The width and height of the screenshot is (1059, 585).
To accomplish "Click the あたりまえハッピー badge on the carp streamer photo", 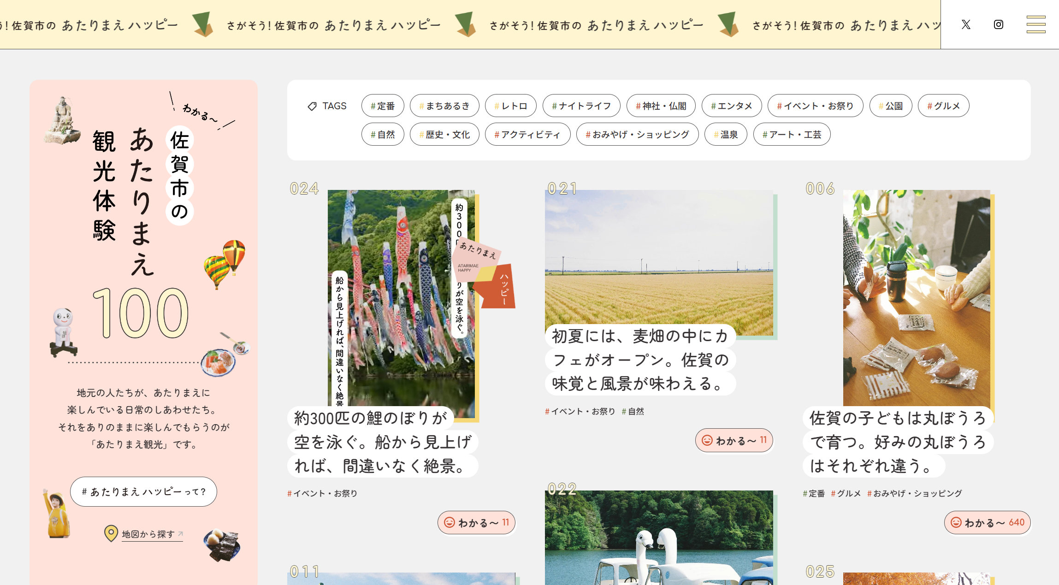I will pyautogui.click(x=483, y=273).
